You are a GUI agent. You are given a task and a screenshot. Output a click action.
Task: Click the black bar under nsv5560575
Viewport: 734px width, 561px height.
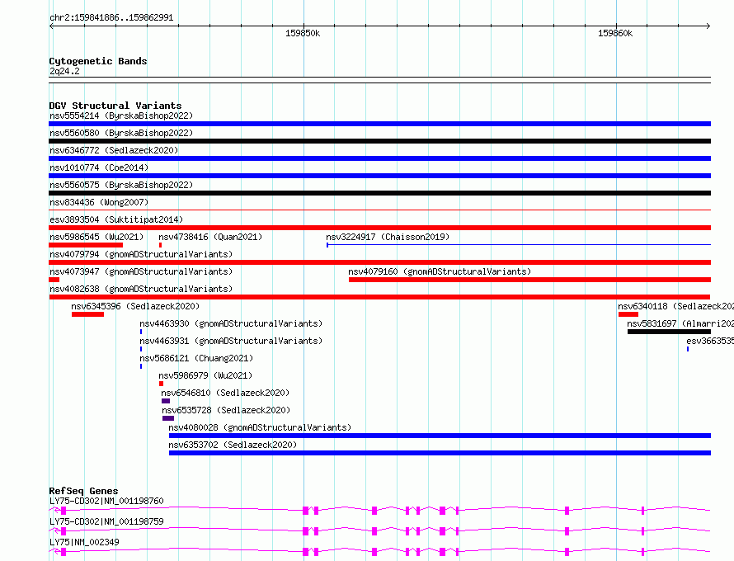tap(379, 193)
